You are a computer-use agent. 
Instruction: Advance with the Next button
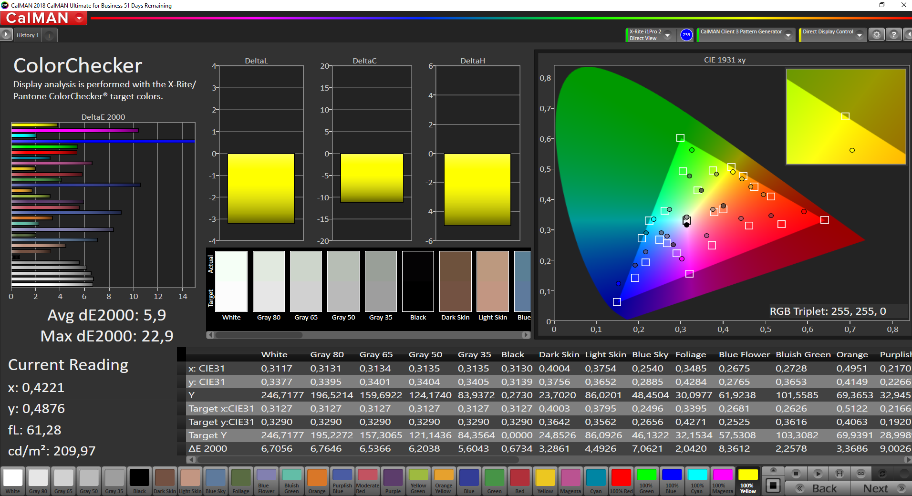coord(881,488)
